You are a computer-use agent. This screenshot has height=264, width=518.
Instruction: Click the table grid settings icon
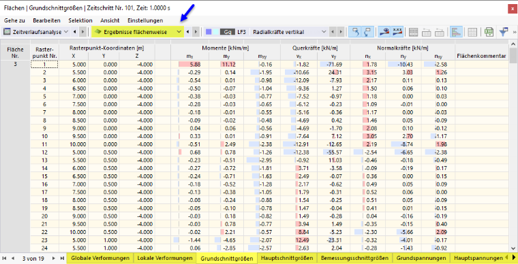pos(413,32)
